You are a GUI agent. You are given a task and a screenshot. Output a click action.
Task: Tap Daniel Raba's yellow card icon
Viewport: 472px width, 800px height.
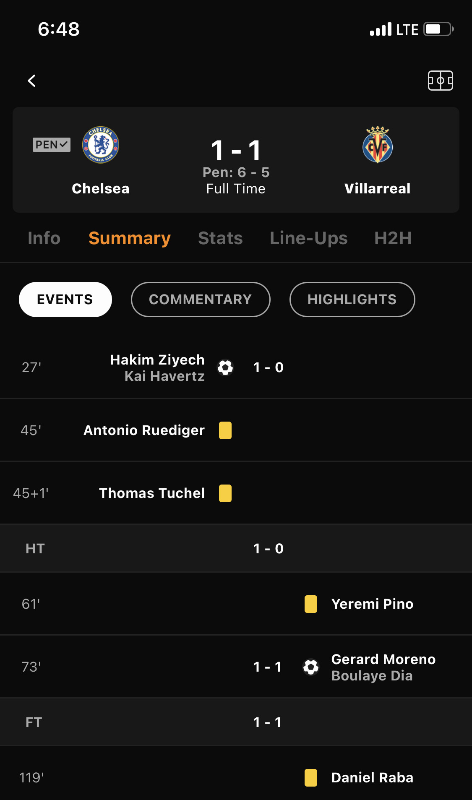(311, 778)
